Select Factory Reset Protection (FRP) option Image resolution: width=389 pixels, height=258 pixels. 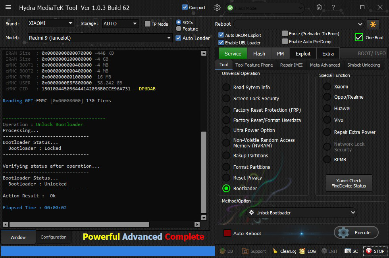tap(226, 110)
